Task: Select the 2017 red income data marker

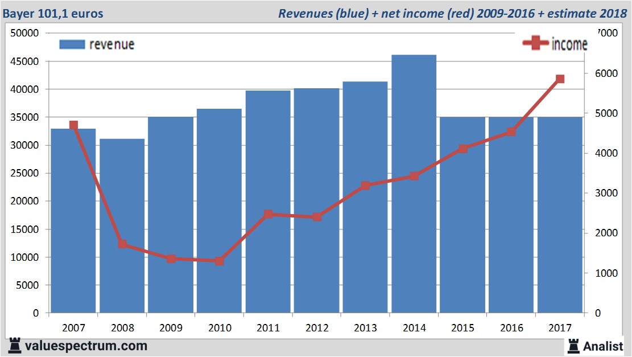Action: click(x=560, y=79)
